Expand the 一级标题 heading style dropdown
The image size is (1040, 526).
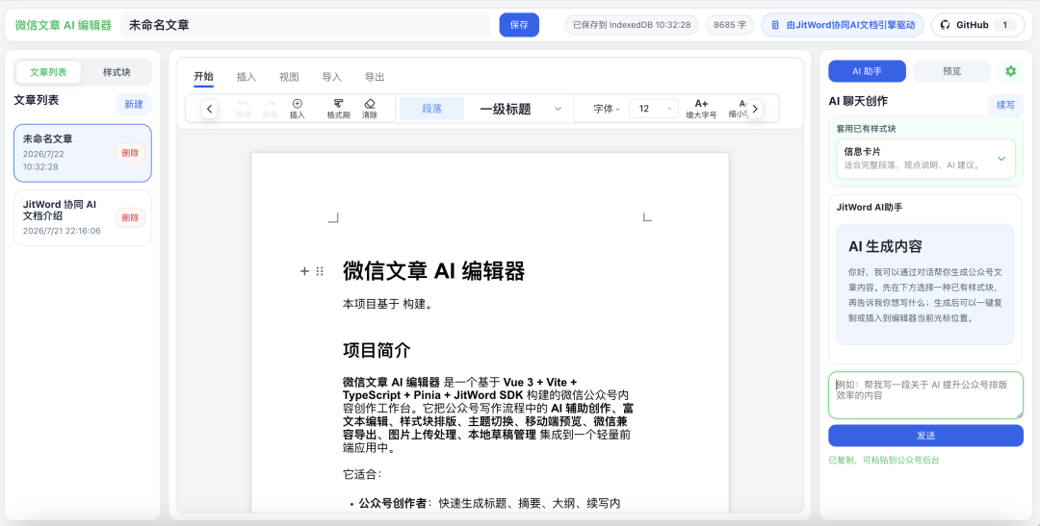(521, 109)
